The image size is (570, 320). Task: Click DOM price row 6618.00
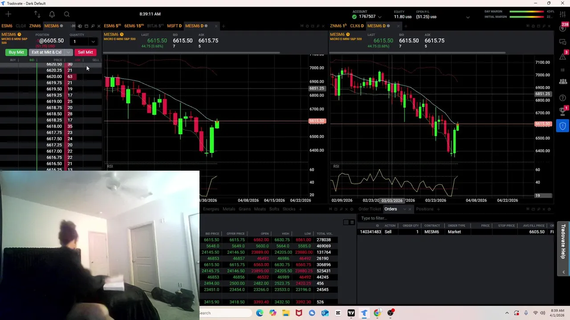51,126
